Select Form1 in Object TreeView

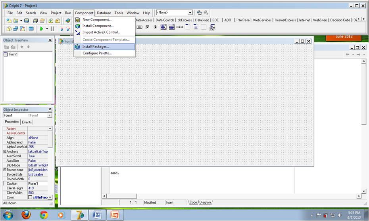tap(13, 55)
